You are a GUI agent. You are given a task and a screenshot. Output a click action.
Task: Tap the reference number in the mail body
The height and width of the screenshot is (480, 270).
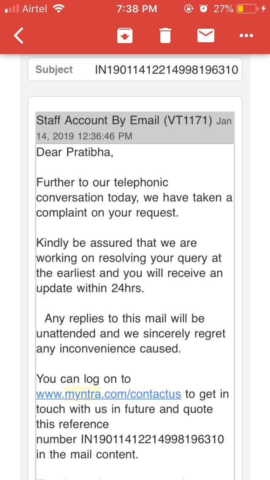(152, 439)
